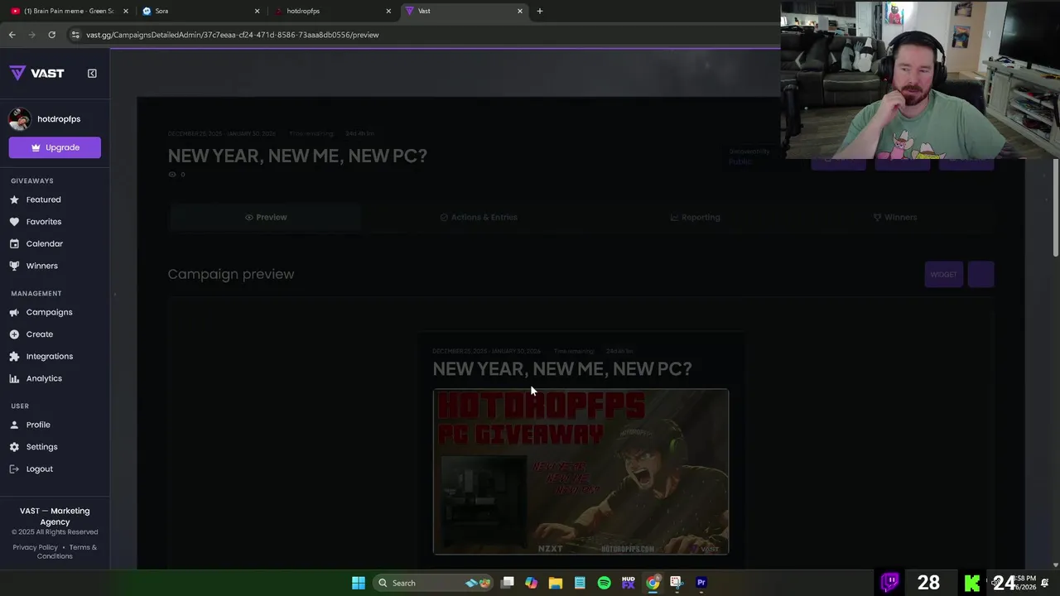This screenshot has height=596, width=1060.
Task: Click the Winners trophy icon in sidebar
Action: click(14, 266)
